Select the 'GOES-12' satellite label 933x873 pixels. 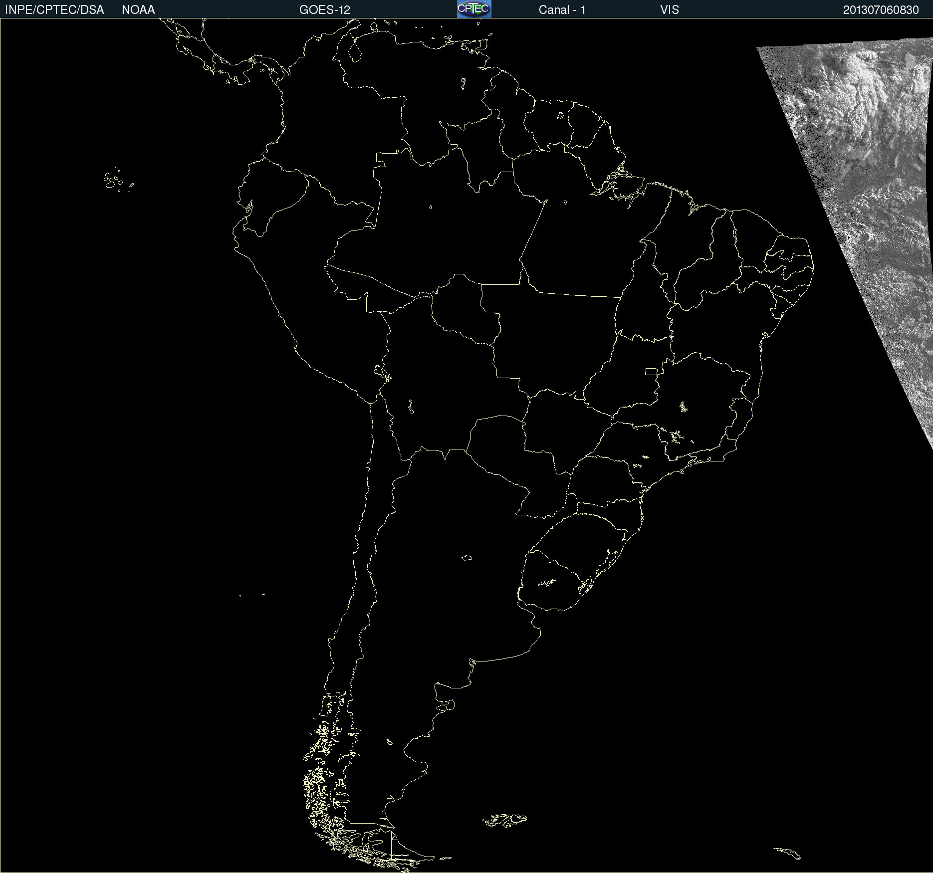click(x=325, y=10)
